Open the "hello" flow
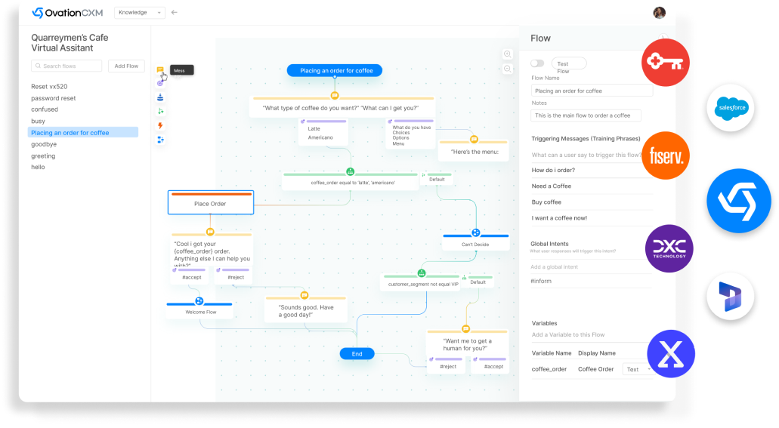Screen dimensions: 779x428 (x=38, y=167)
